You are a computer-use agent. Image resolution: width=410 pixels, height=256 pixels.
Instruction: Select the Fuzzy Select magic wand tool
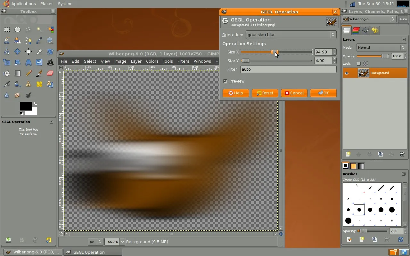coord(39,30)
